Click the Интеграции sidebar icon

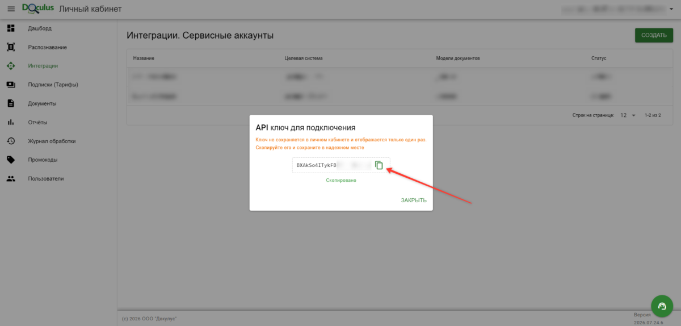pyautogui.click(x=11, y=66)
